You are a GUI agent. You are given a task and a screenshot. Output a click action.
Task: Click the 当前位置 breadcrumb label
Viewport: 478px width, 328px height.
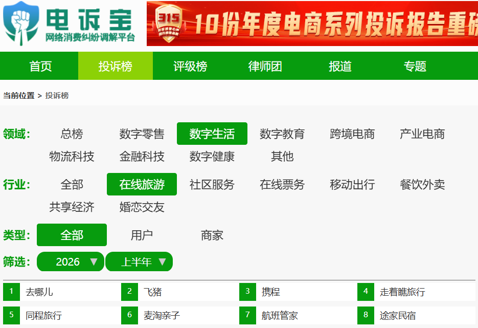click(x=19, y=96)
